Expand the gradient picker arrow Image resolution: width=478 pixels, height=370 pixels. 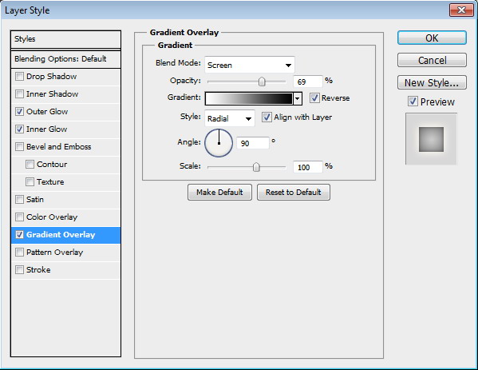pos(298,98)
